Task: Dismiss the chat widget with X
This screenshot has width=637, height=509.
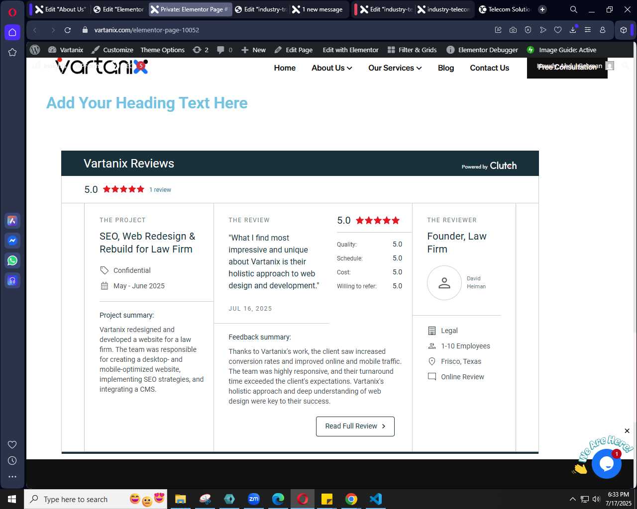Action: point(627,431)
